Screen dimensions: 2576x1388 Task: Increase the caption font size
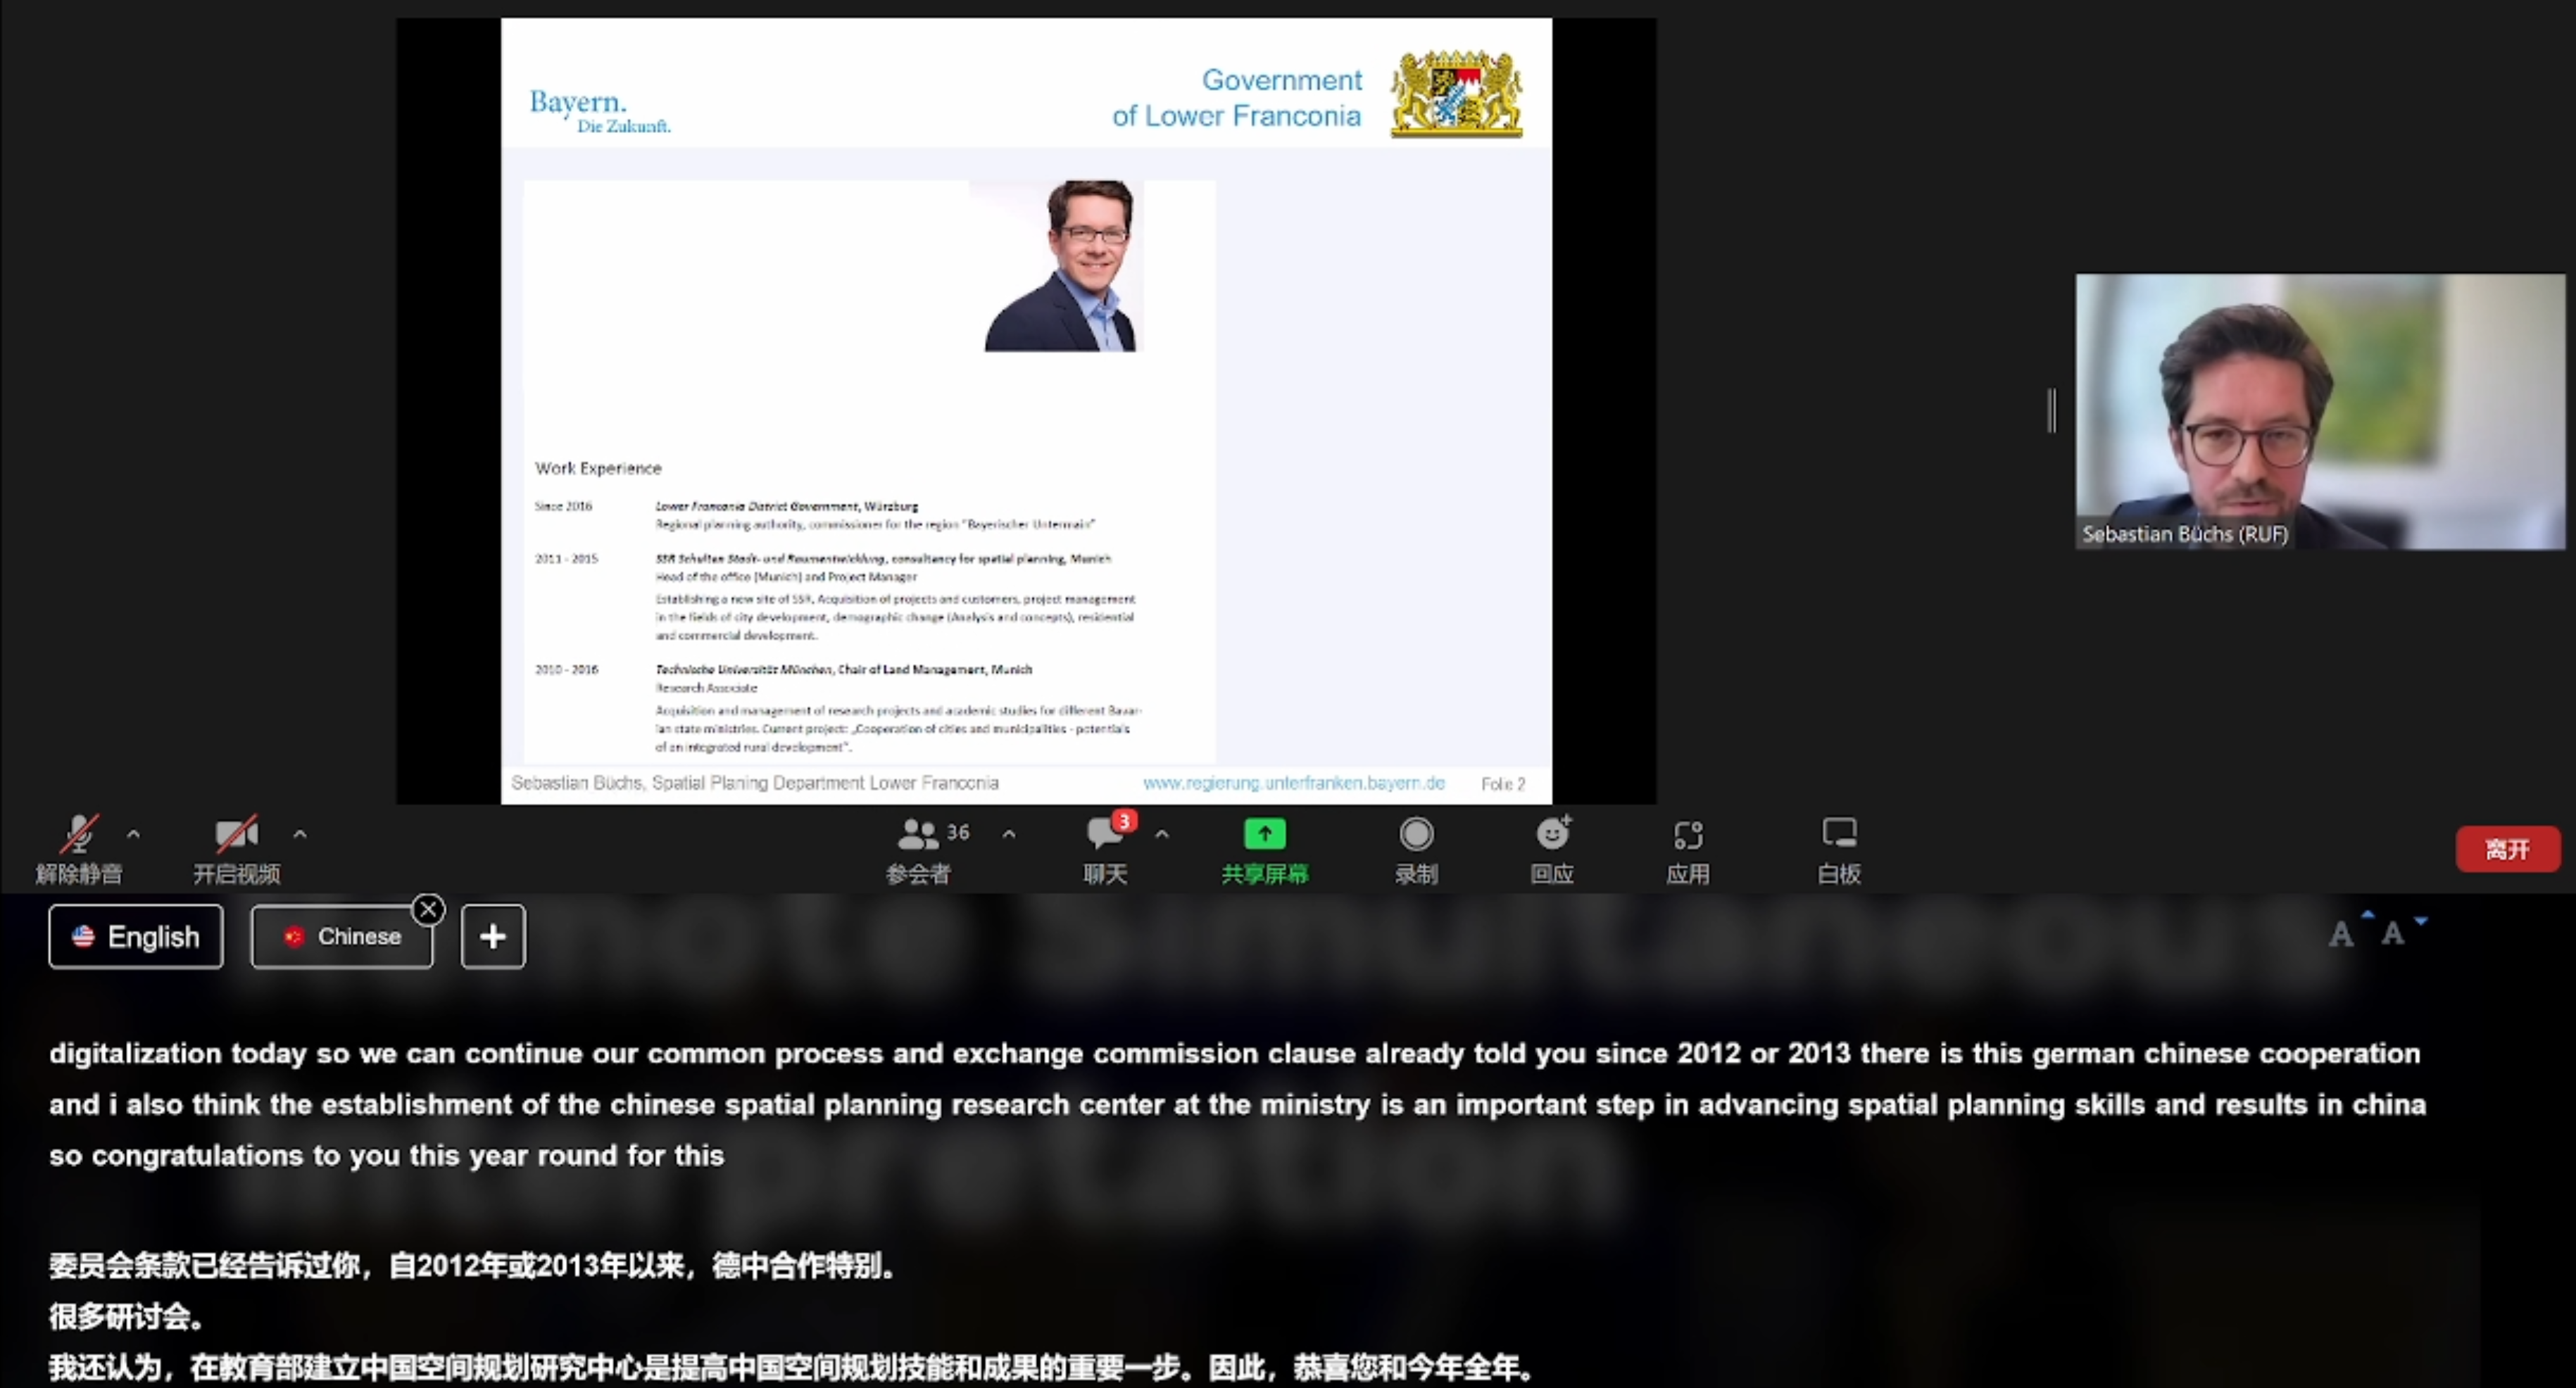click(2346, 932)
